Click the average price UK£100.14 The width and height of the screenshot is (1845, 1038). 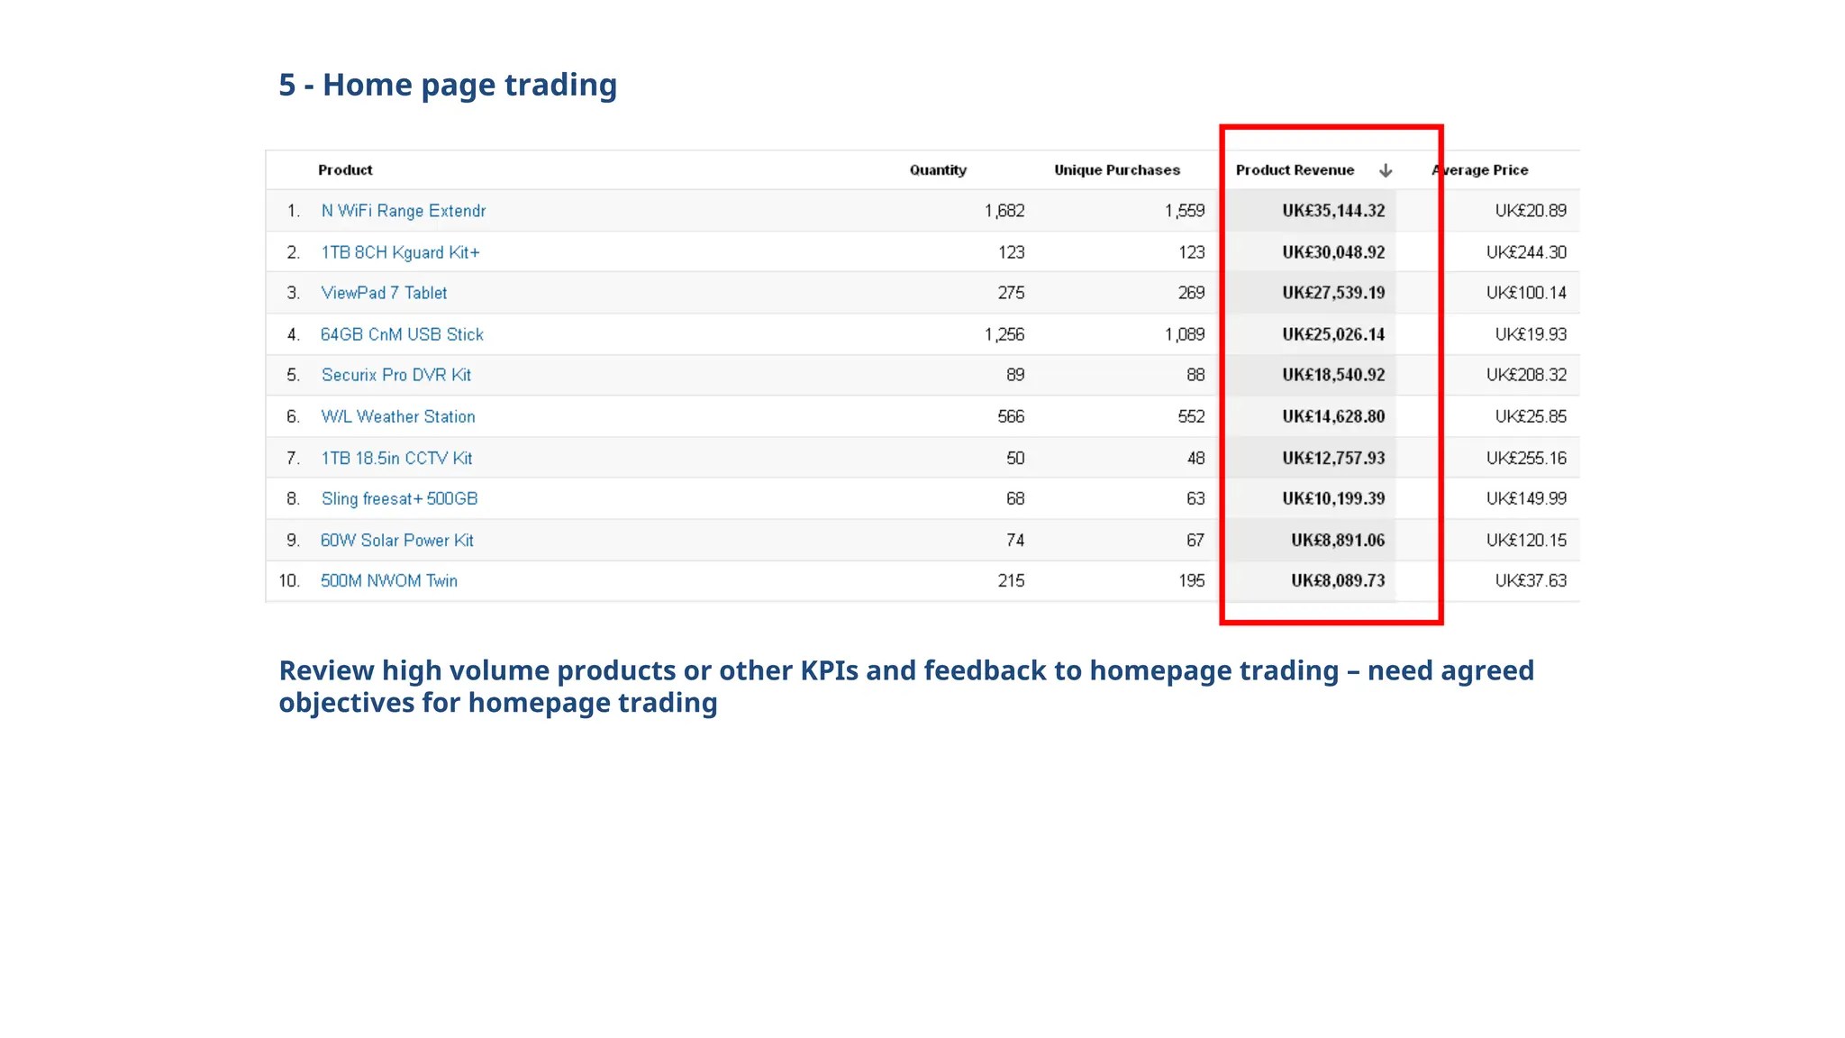tap(1526, 293)
